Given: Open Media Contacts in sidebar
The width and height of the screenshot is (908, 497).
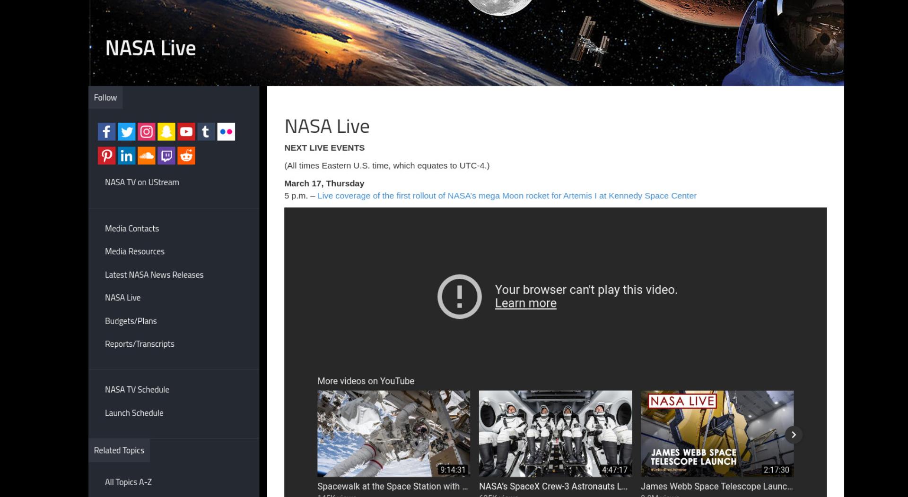Looking at the screenshot, I should [132, 228].
